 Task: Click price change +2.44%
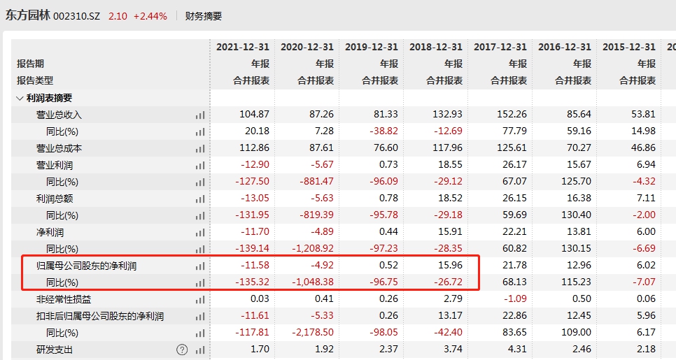point(150,16)
